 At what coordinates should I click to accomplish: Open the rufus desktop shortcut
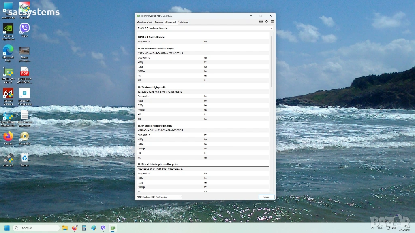[x=8, y=158]
